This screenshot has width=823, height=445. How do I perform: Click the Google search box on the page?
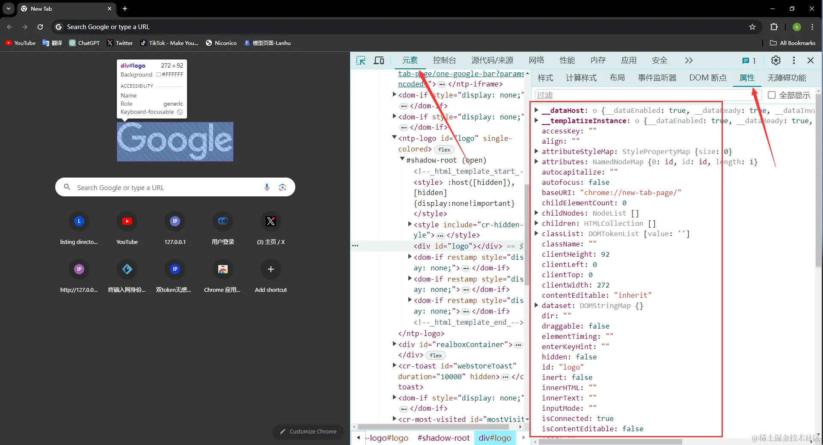coord(175,187)
